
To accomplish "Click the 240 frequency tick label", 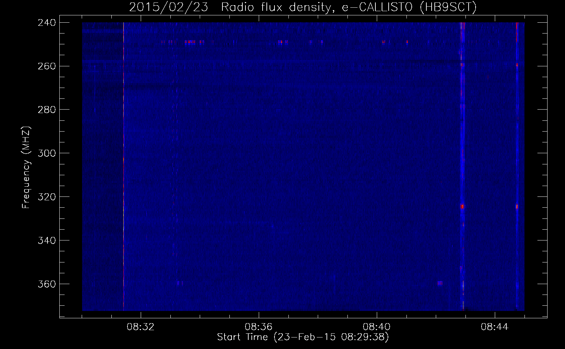I will 47,22.
